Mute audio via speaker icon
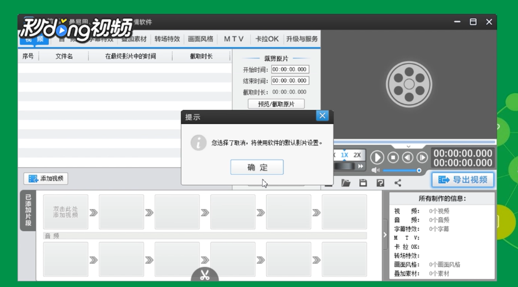 [375, 171]
